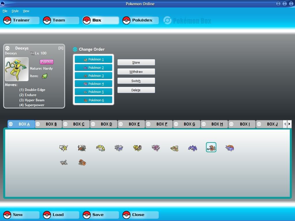Choose the Pokémon 4 team slot
Screen dimensions: 295x221
(94, 84)
